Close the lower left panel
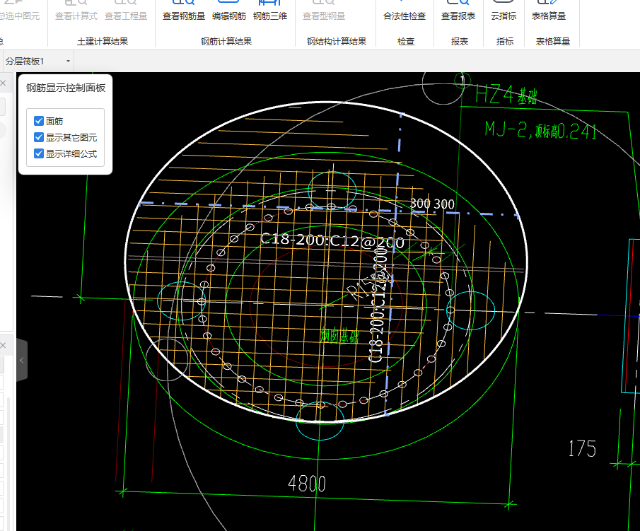Viewport: 640px width, 531px height. click(x=4, y=345)
